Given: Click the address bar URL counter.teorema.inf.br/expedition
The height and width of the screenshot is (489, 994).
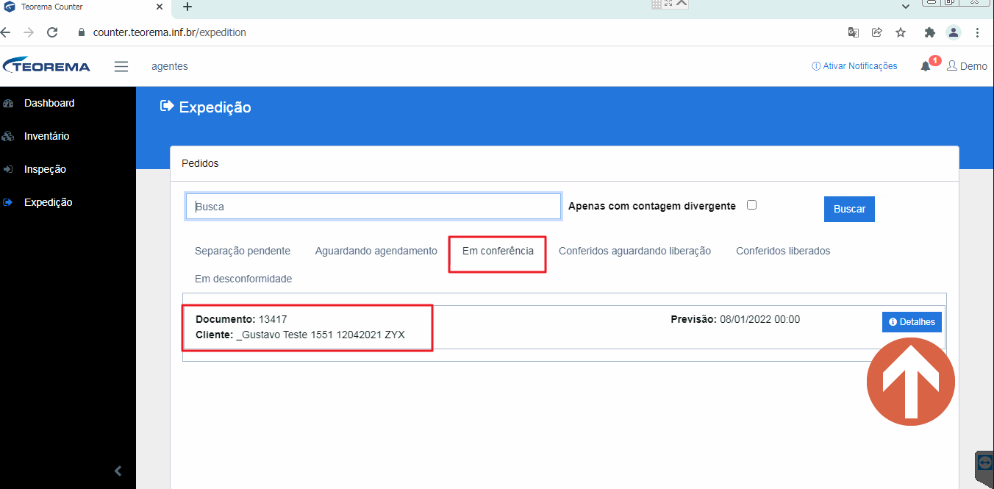Looking at the screenshot, I should [170, 32].
